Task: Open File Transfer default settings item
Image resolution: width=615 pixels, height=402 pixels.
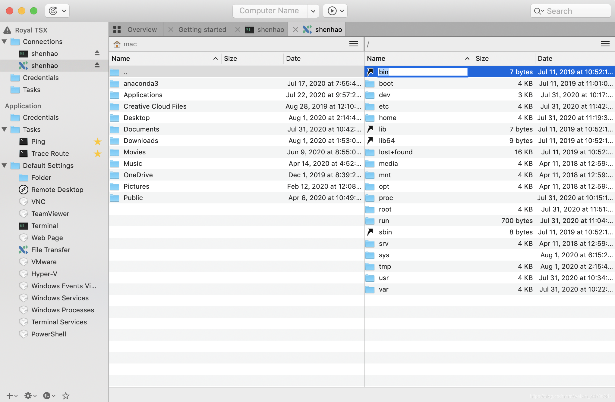Action: [x=51, y=250]
